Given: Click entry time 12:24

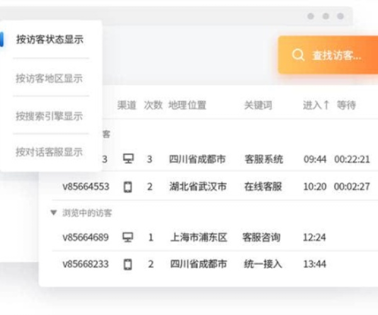Looking at the screenshot, I should click(314, 238).
